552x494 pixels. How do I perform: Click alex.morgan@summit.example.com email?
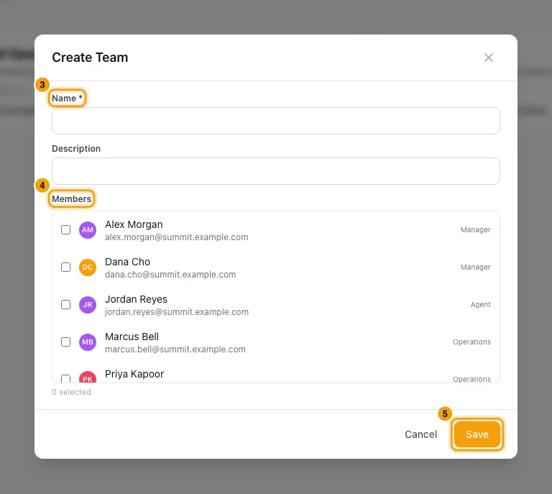pyautogui.click(x=176, y=237)
